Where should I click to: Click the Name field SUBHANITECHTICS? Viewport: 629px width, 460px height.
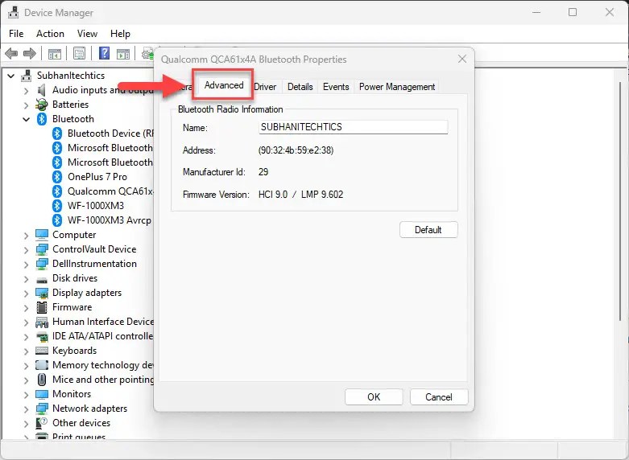tap(353, 127)
